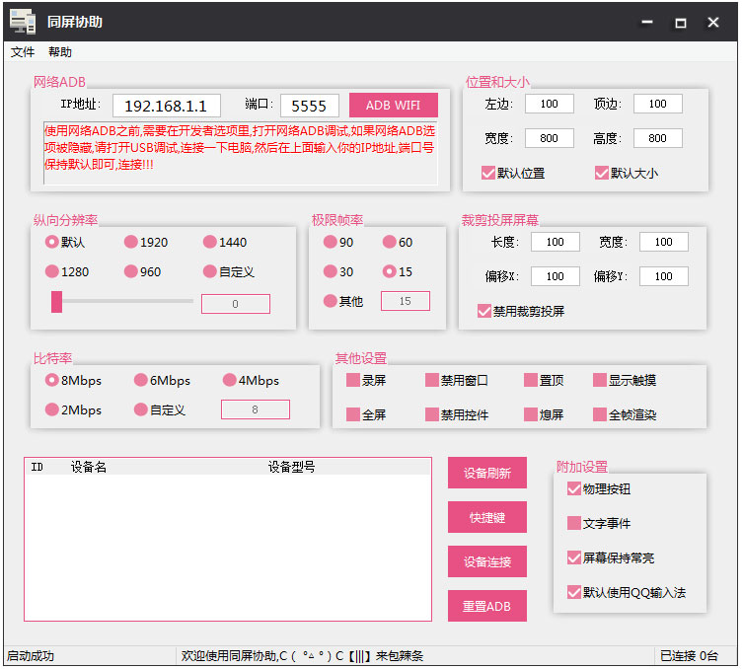Click the IP地址 input field

pos(166,106)
